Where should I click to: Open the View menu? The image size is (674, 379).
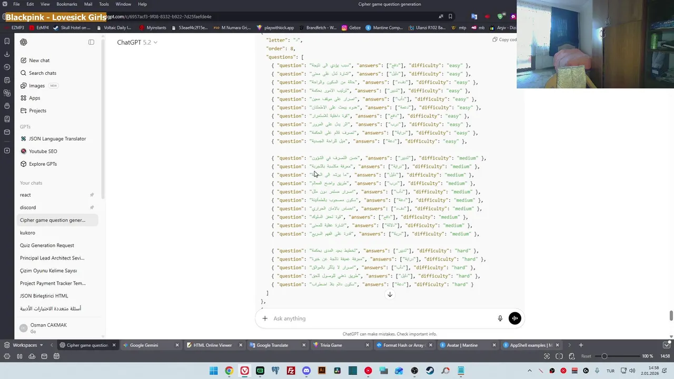[46, 4]
